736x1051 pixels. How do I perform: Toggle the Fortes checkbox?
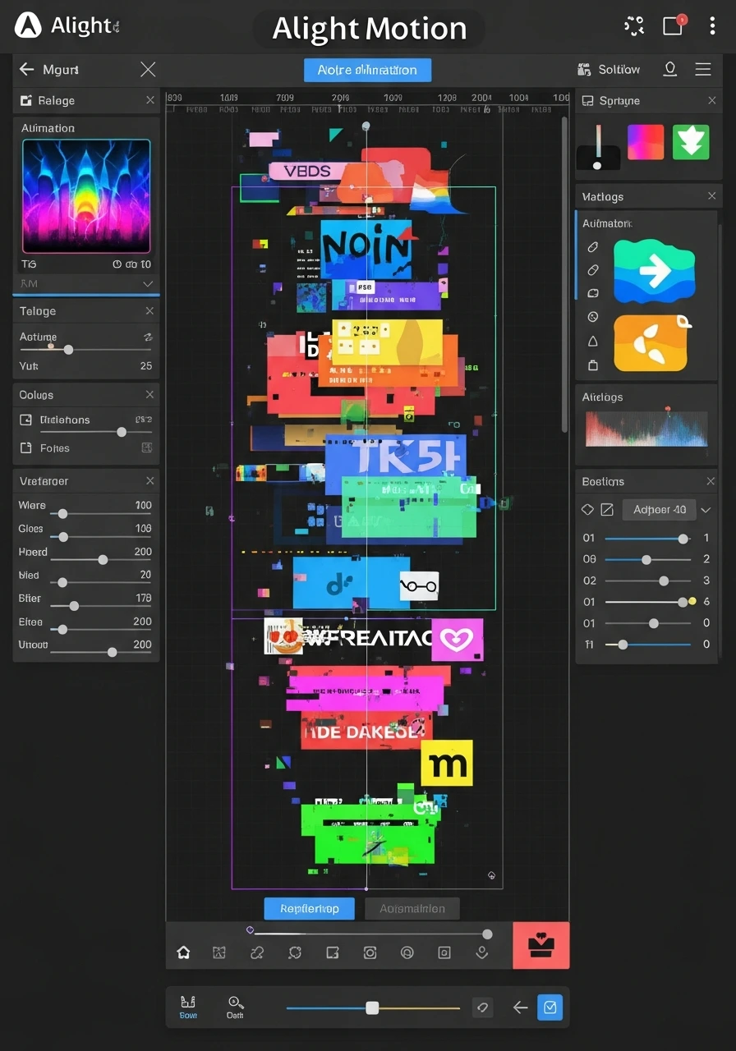tap(25, 448)
